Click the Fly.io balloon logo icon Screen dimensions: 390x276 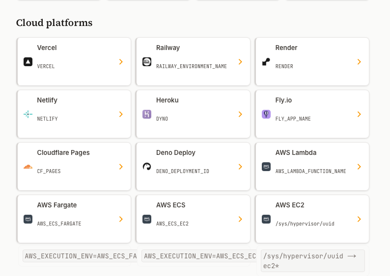266,114
